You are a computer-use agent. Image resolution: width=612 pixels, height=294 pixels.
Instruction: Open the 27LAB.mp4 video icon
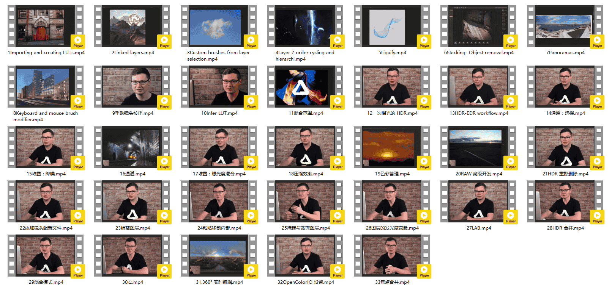(x=478, y=202)
